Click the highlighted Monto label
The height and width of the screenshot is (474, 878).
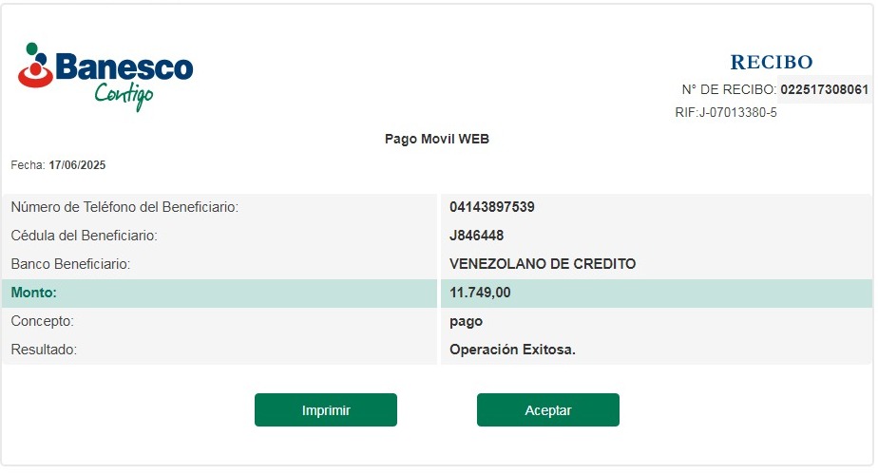34,293
